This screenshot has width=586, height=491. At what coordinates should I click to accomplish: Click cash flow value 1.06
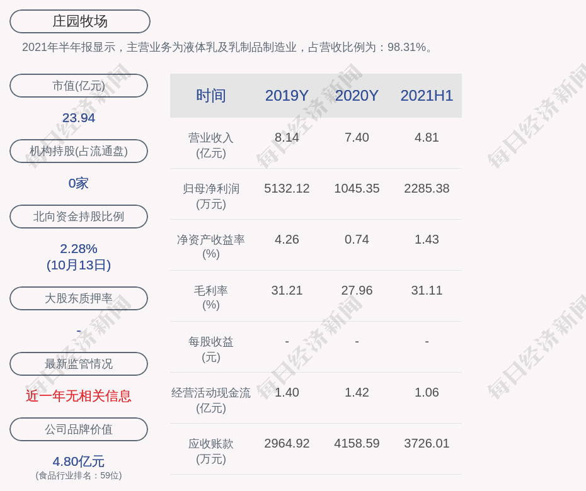pos(427,392)
